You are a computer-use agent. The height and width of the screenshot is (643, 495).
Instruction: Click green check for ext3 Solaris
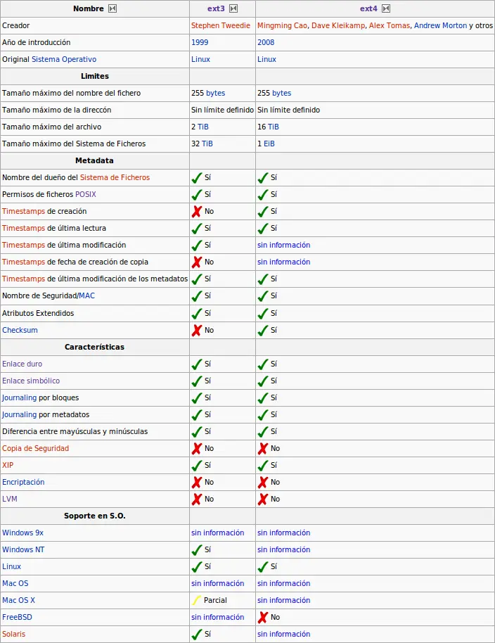(197, 634)
